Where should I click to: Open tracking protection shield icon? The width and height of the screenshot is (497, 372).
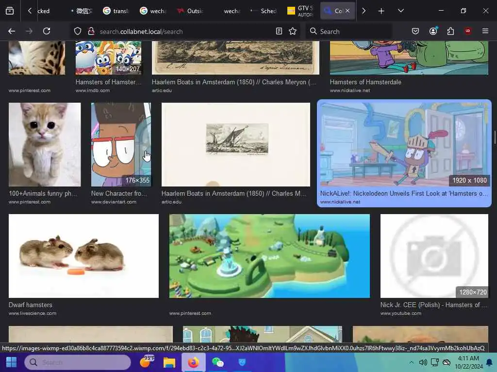[x=78, y=31]
